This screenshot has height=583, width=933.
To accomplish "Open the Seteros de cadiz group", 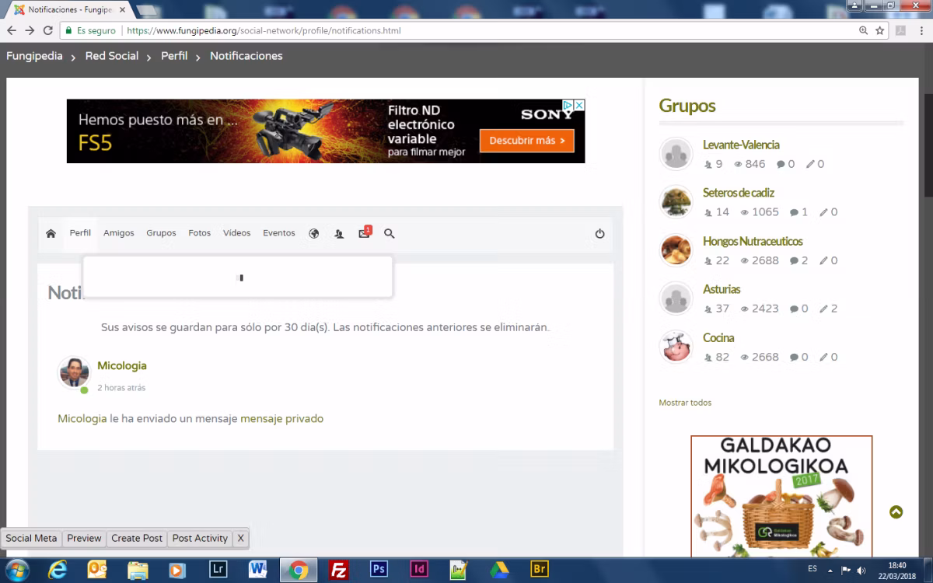I will click(x=739, y=193).
